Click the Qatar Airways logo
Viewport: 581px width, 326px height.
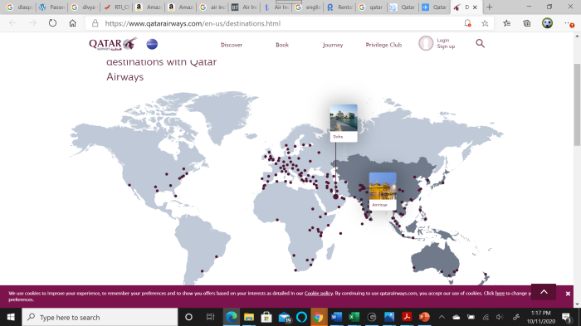113,44
